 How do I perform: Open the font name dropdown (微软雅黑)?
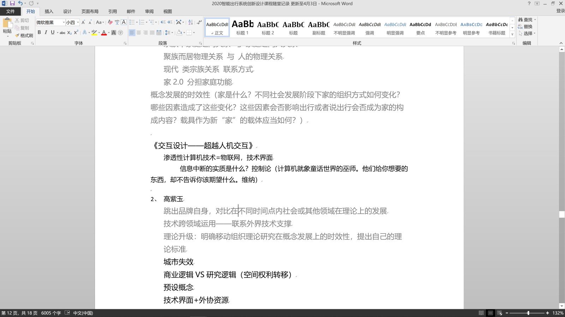click(64, 22)
